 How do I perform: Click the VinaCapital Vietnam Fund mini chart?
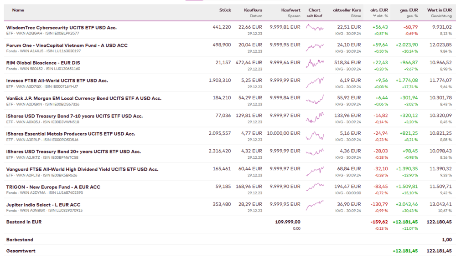pyautogui.click(x=315, y=46)
